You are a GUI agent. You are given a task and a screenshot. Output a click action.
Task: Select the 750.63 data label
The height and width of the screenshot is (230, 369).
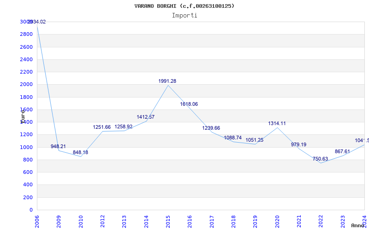tap(320, 159)
